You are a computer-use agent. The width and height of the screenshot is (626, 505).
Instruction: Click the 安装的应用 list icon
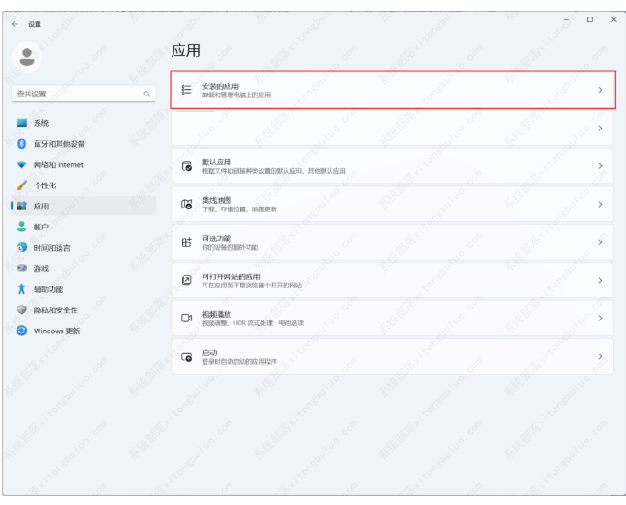pos(186,90)
